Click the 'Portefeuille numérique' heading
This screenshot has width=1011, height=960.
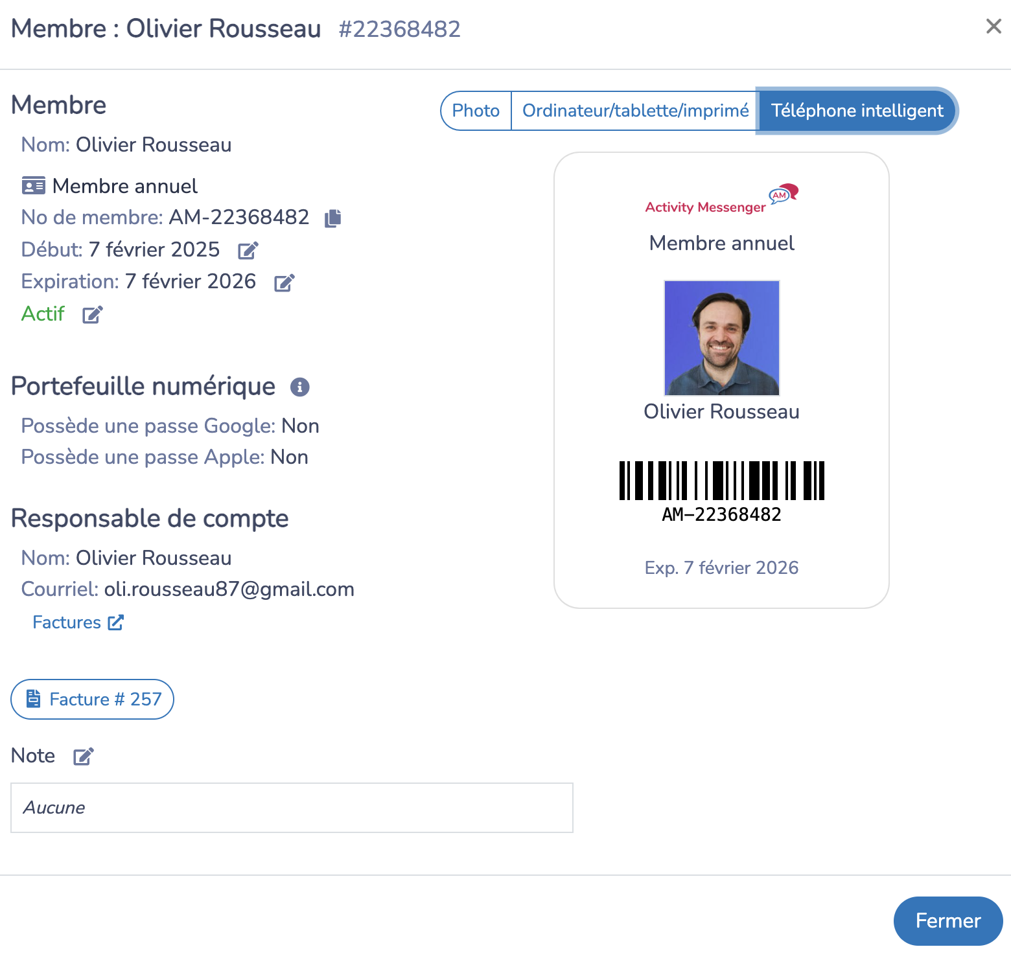pos(143,386)
